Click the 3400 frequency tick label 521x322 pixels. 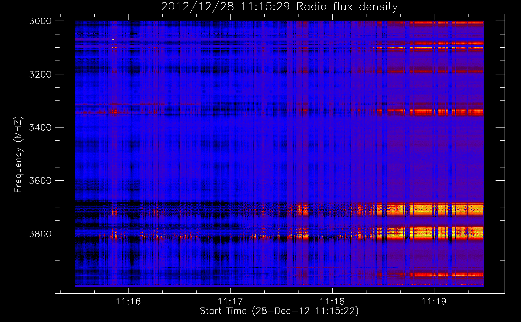(40, 128)
